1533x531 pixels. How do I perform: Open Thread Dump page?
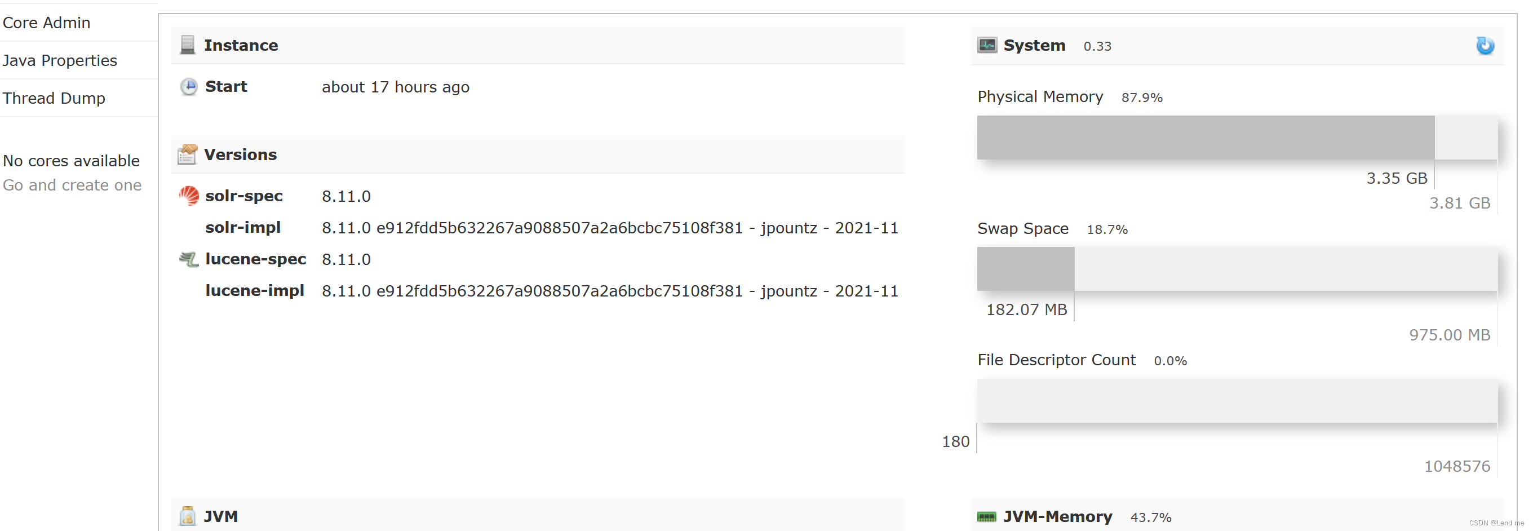click(54, 98)
